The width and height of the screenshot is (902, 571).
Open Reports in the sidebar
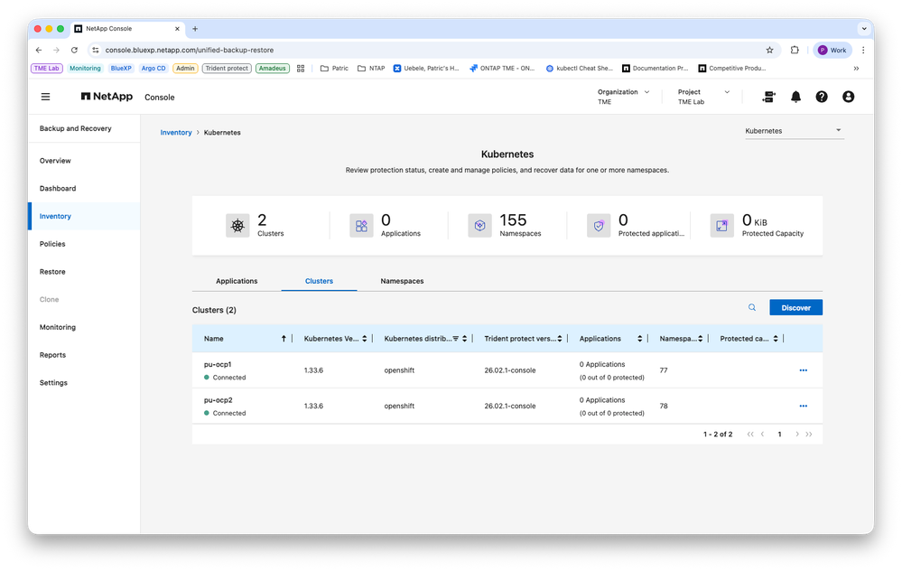tap(52, 355)
